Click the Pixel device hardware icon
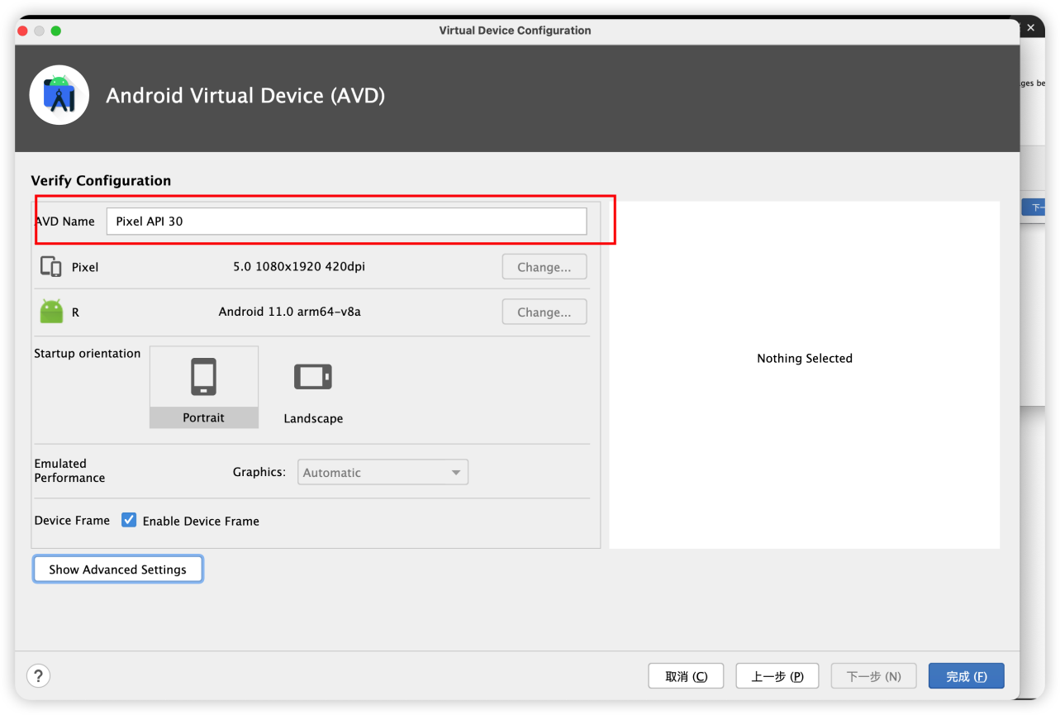This screenshot has width=1060, height=715. [51, 267]
